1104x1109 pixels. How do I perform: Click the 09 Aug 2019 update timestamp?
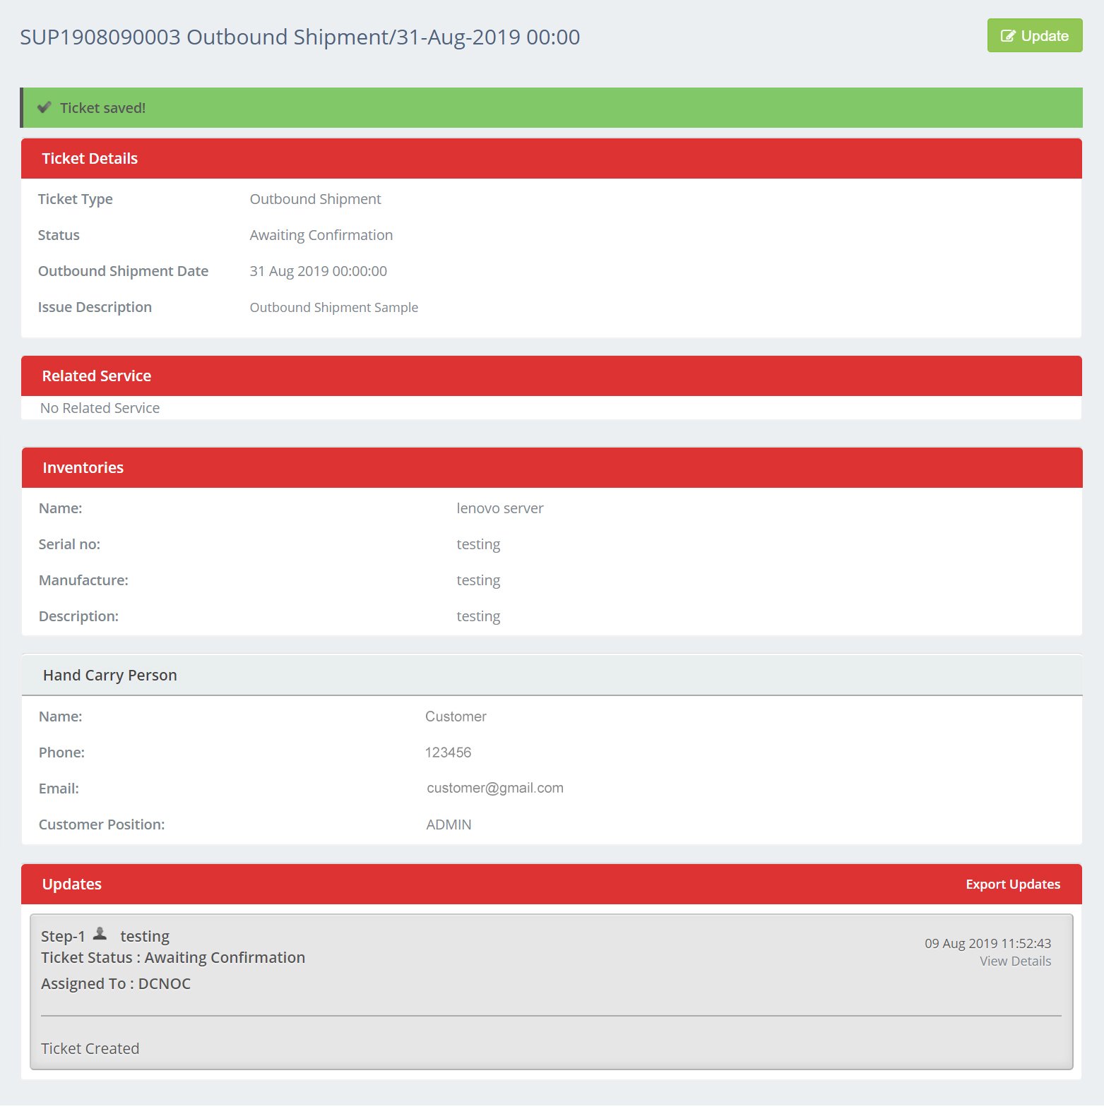pyautogui.click(x=987, y=944)
